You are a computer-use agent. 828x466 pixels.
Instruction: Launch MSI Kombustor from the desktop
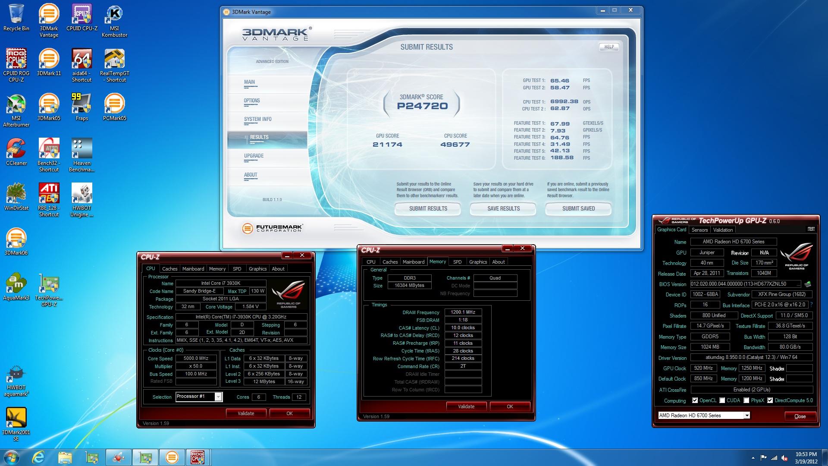(114, 20)
